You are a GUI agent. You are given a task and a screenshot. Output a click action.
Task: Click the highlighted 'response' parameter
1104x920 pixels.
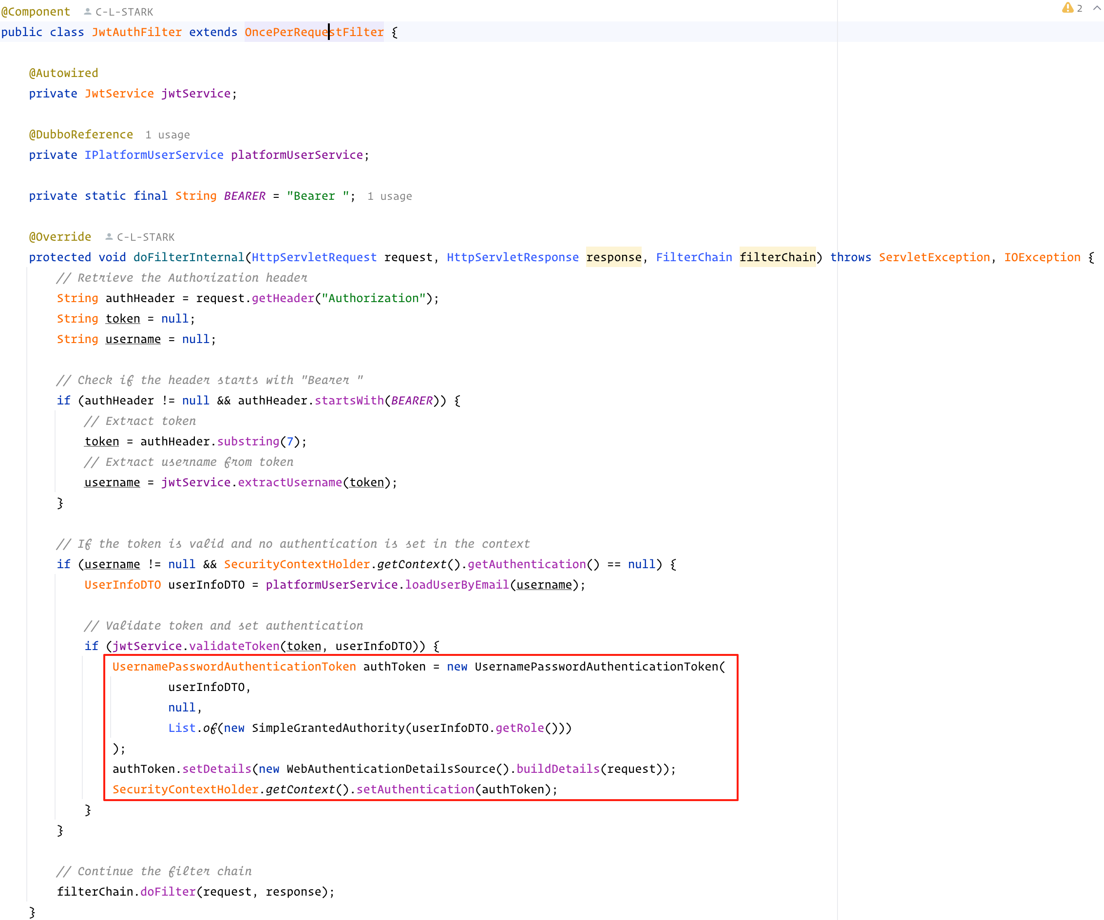(x=613, y=257)
